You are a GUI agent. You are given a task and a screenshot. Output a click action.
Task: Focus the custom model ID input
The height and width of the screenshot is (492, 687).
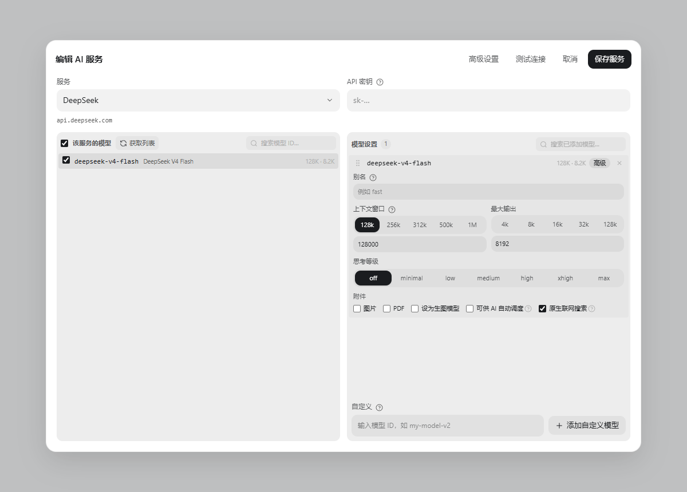click(x=448, y=426)
